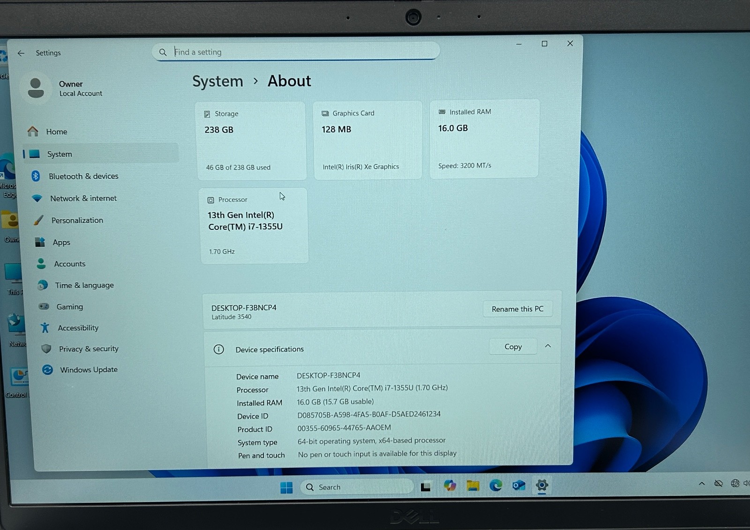Open Task View from the taskbar
750x530 pixels.
tap(425, 487)
